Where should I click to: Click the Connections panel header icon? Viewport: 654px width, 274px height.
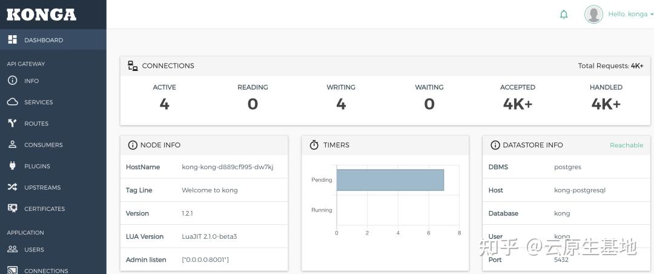point(133,66)
